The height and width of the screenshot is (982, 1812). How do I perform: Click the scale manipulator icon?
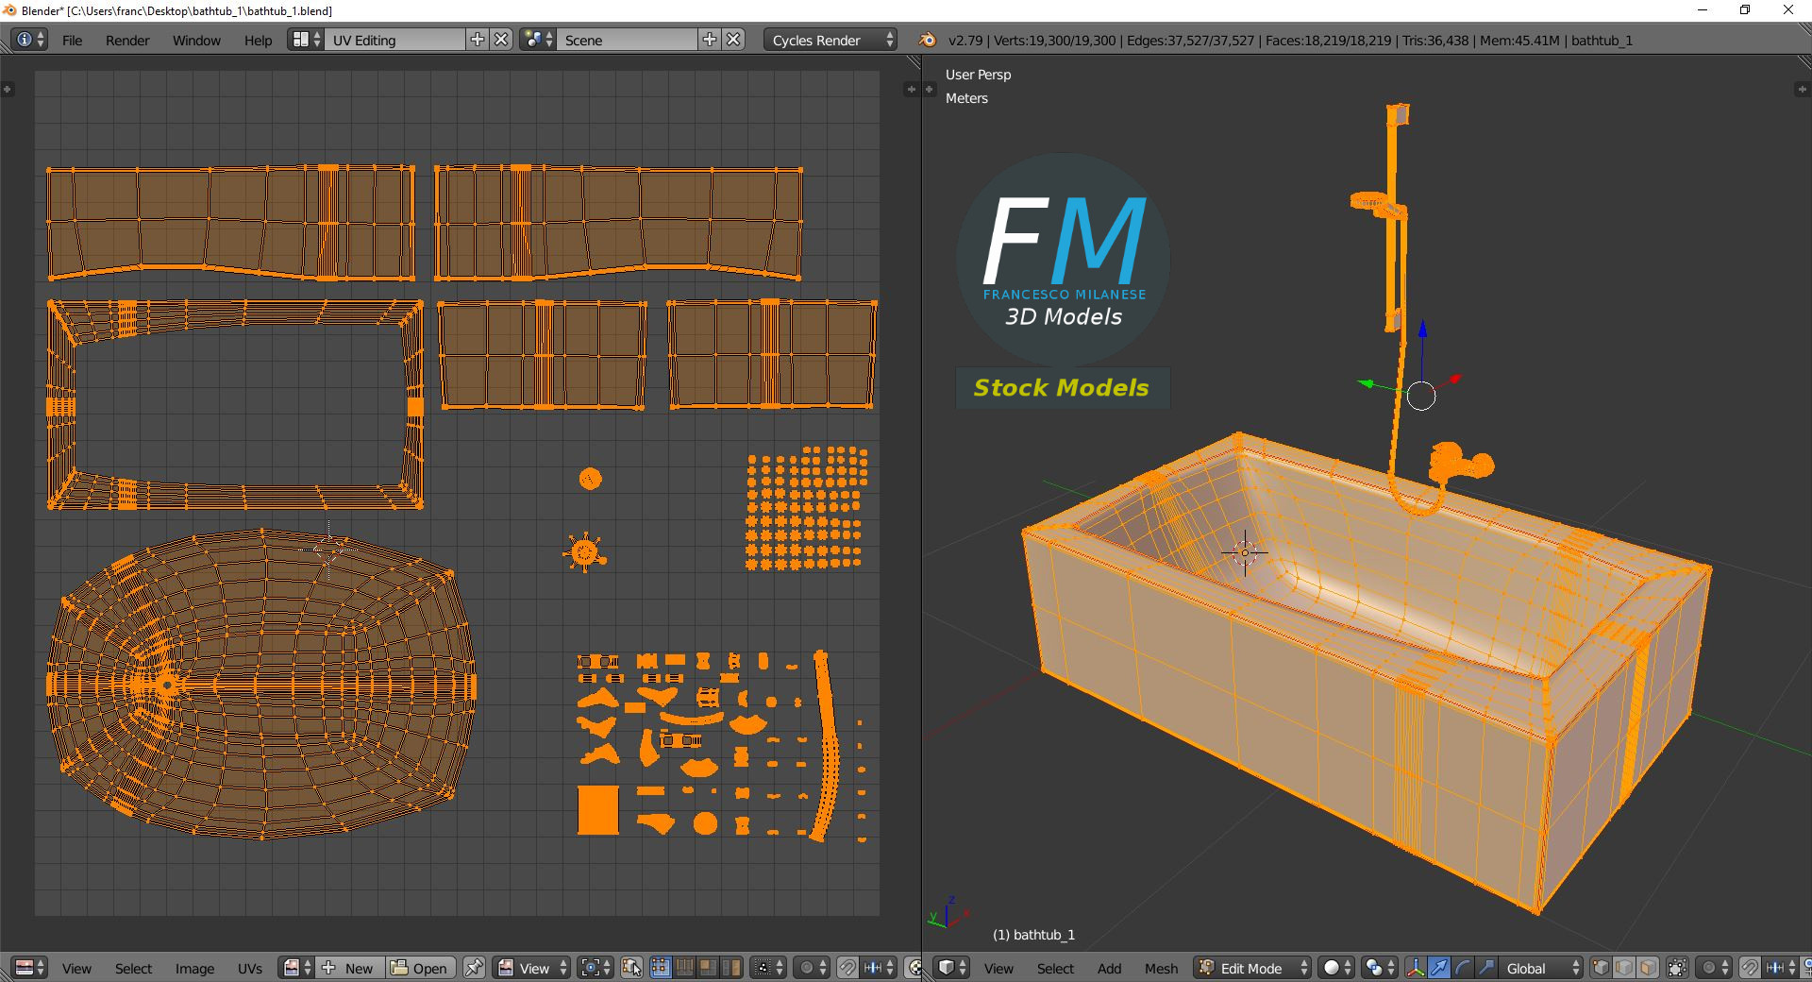(x=1485, y=968)
